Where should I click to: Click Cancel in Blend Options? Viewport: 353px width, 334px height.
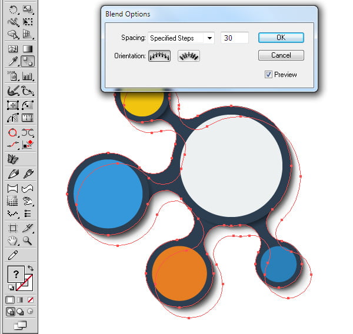coord(281,55)
